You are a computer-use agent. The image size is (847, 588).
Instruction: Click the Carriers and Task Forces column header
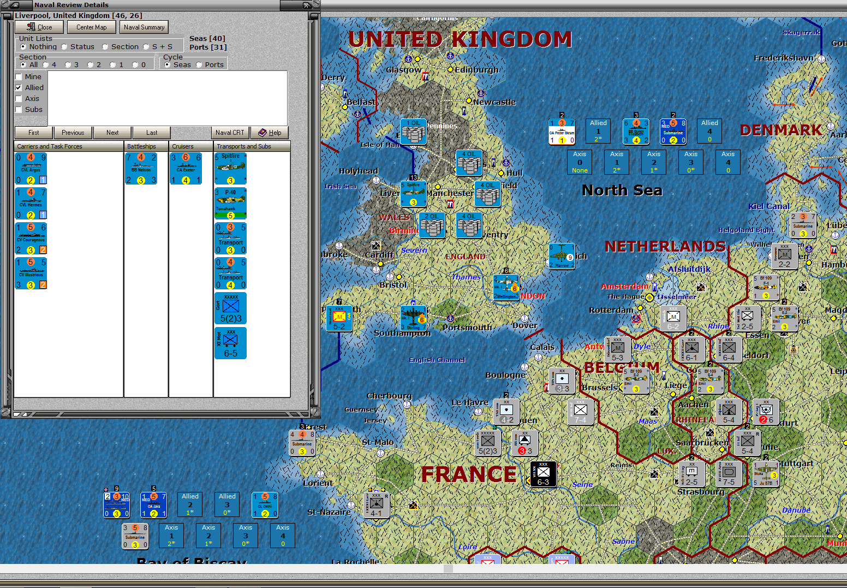coord(69,146)
